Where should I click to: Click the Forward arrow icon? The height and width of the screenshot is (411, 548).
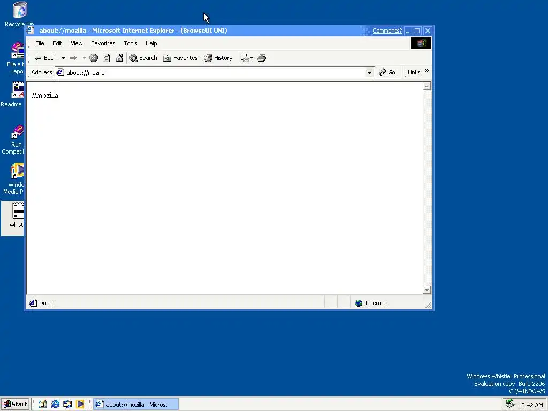point(73,58)
